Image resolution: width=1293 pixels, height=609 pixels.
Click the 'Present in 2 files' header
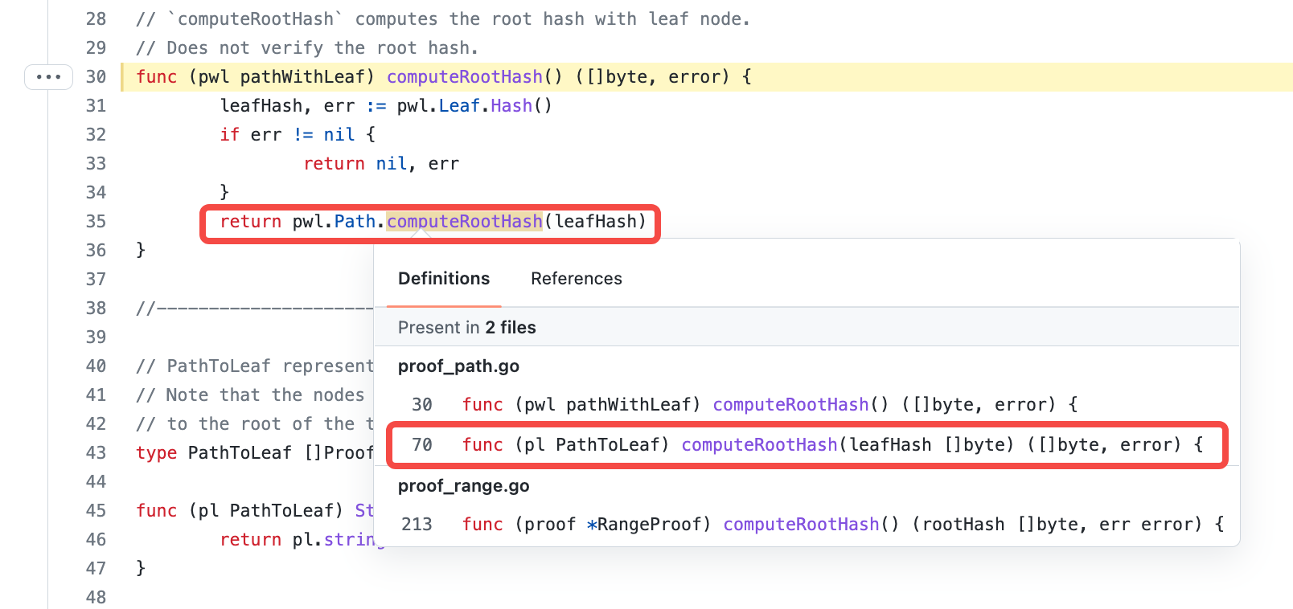(466, 328)
